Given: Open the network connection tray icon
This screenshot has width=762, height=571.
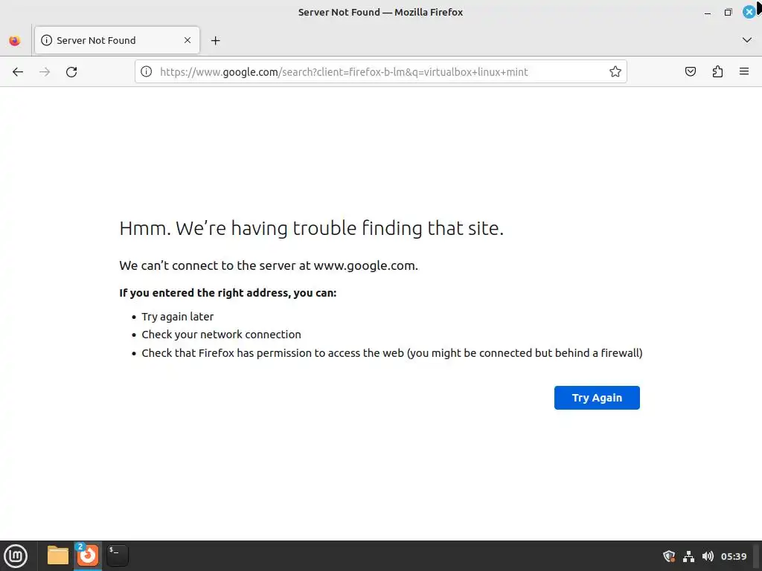Looking at the screenshot, I should click(x=688, y=556).
